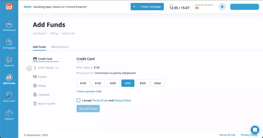Viewport: 263px width, 138px height.
Task: Click Commission is paid by AdOperator text
Action: coord(115,73)
